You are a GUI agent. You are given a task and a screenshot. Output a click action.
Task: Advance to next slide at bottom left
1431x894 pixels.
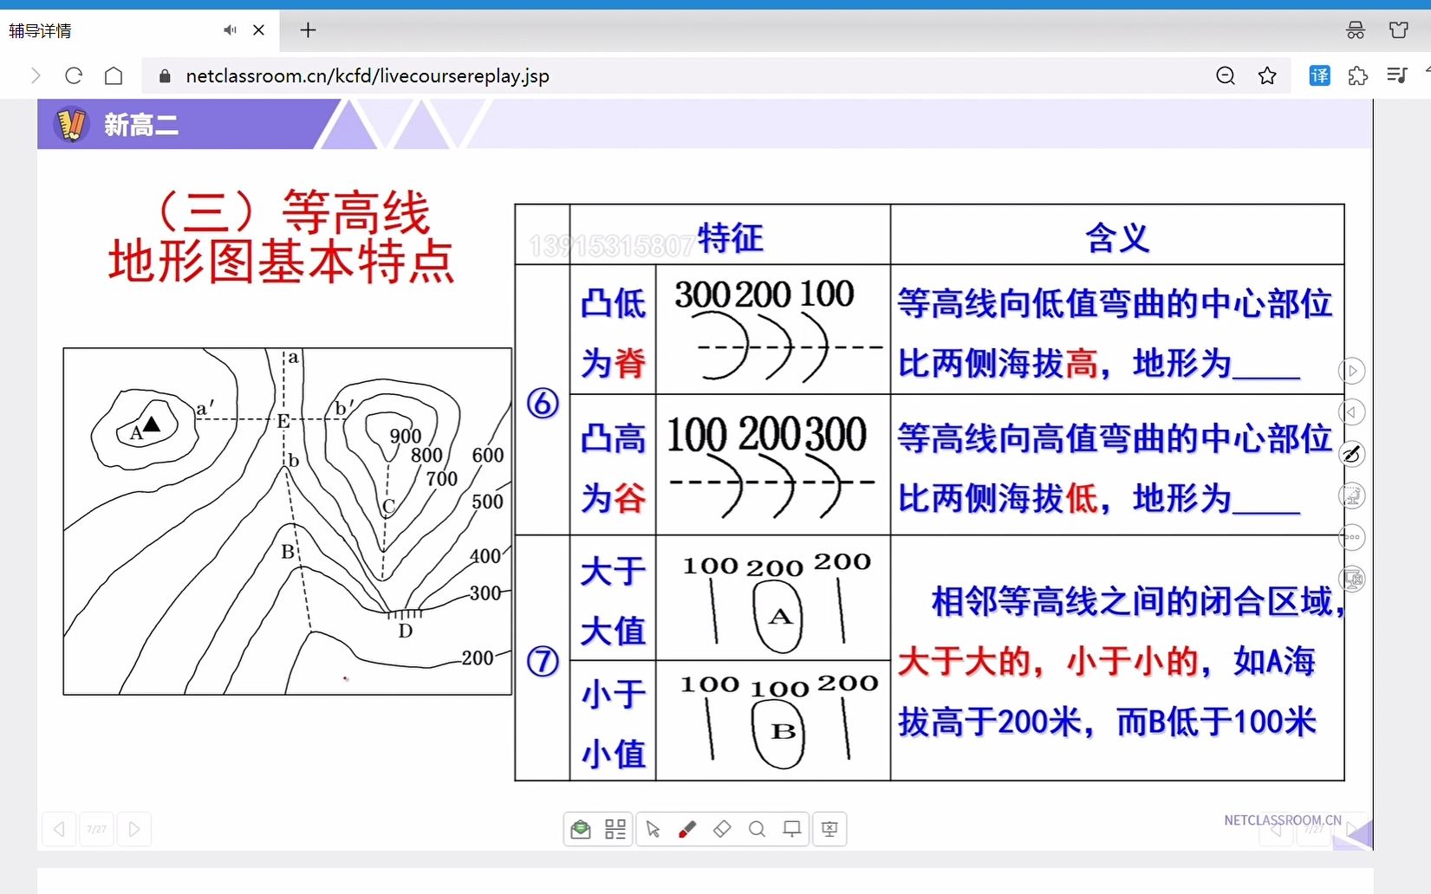pyautogui.click(x=134, y=829)
